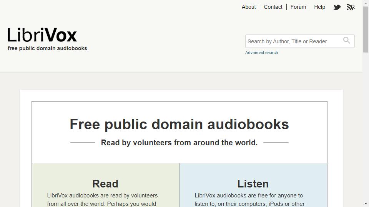Open the About page

pos(249,7)
